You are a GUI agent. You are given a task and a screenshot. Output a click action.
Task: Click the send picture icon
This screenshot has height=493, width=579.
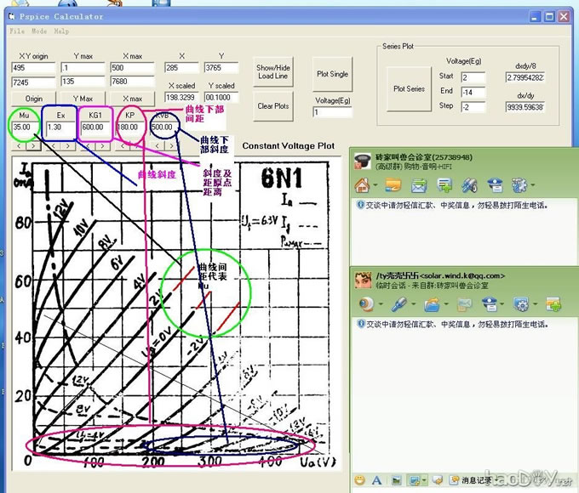coord(394,482)
